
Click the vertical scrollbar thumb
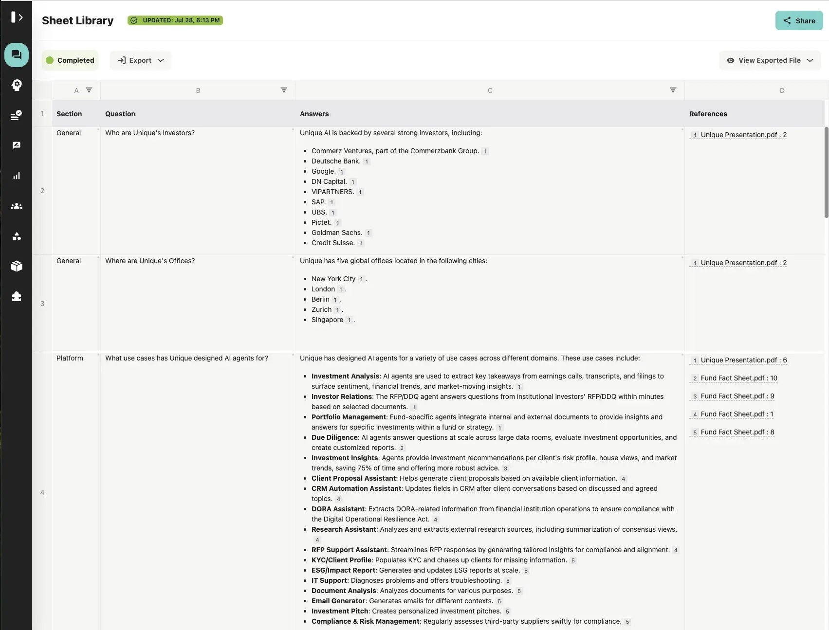click(x=826, y=172)
